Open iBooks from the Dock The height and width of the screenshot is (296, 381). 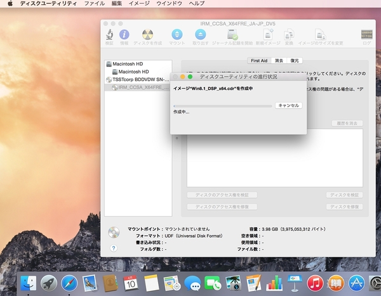(336, 283)
